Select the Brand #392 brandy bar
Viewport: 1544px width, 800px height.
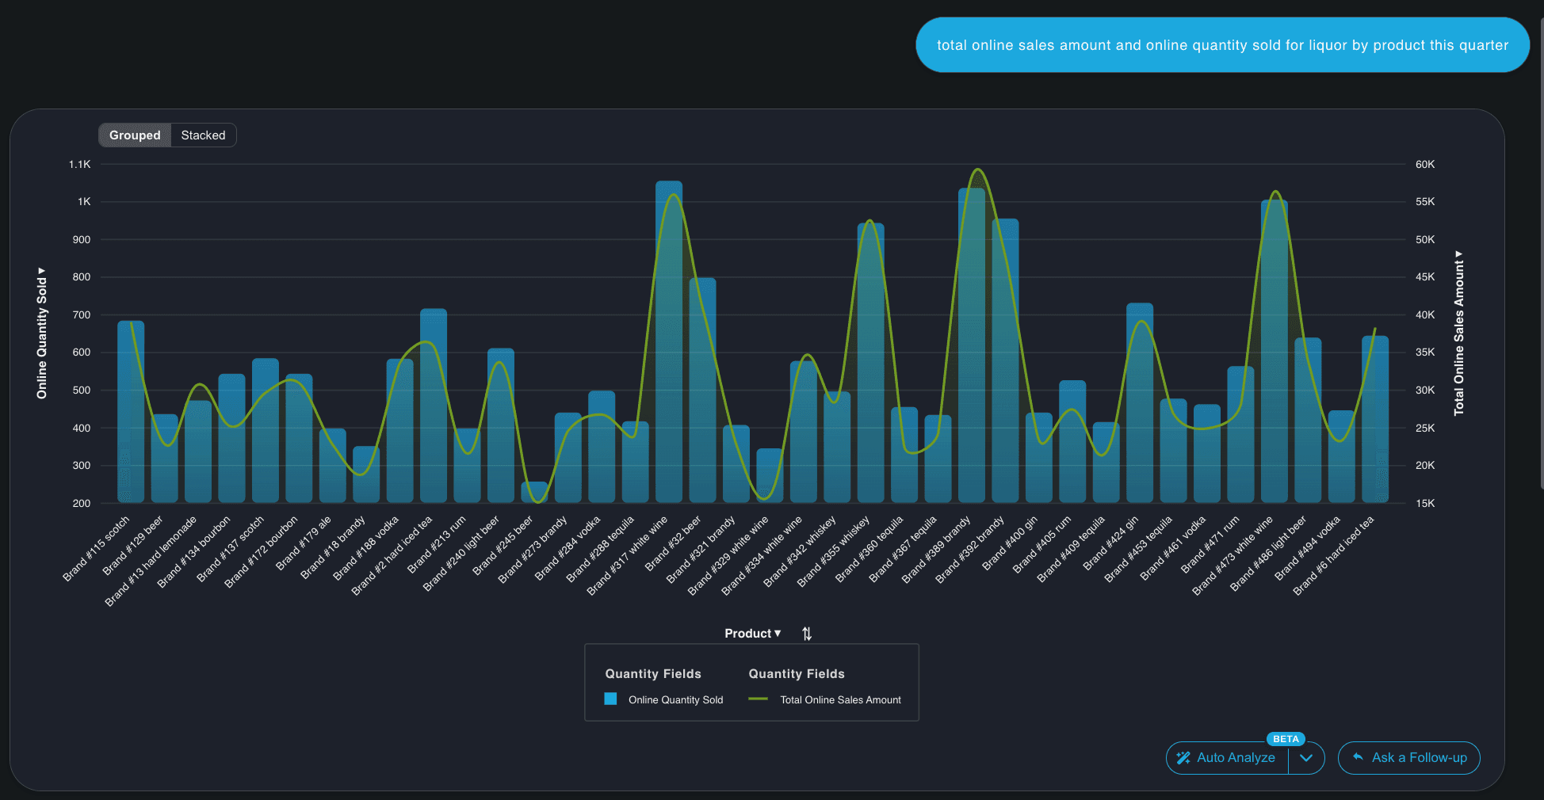click(x=1005, y=361)
